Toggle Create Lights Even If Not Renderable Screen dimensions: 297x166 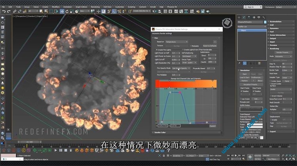[x=183, y=50]
